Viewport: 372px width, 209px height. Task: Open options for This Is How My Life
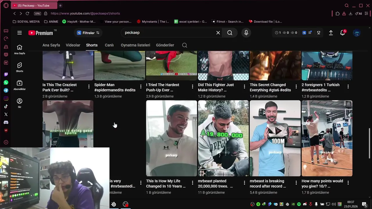(192, 183)
